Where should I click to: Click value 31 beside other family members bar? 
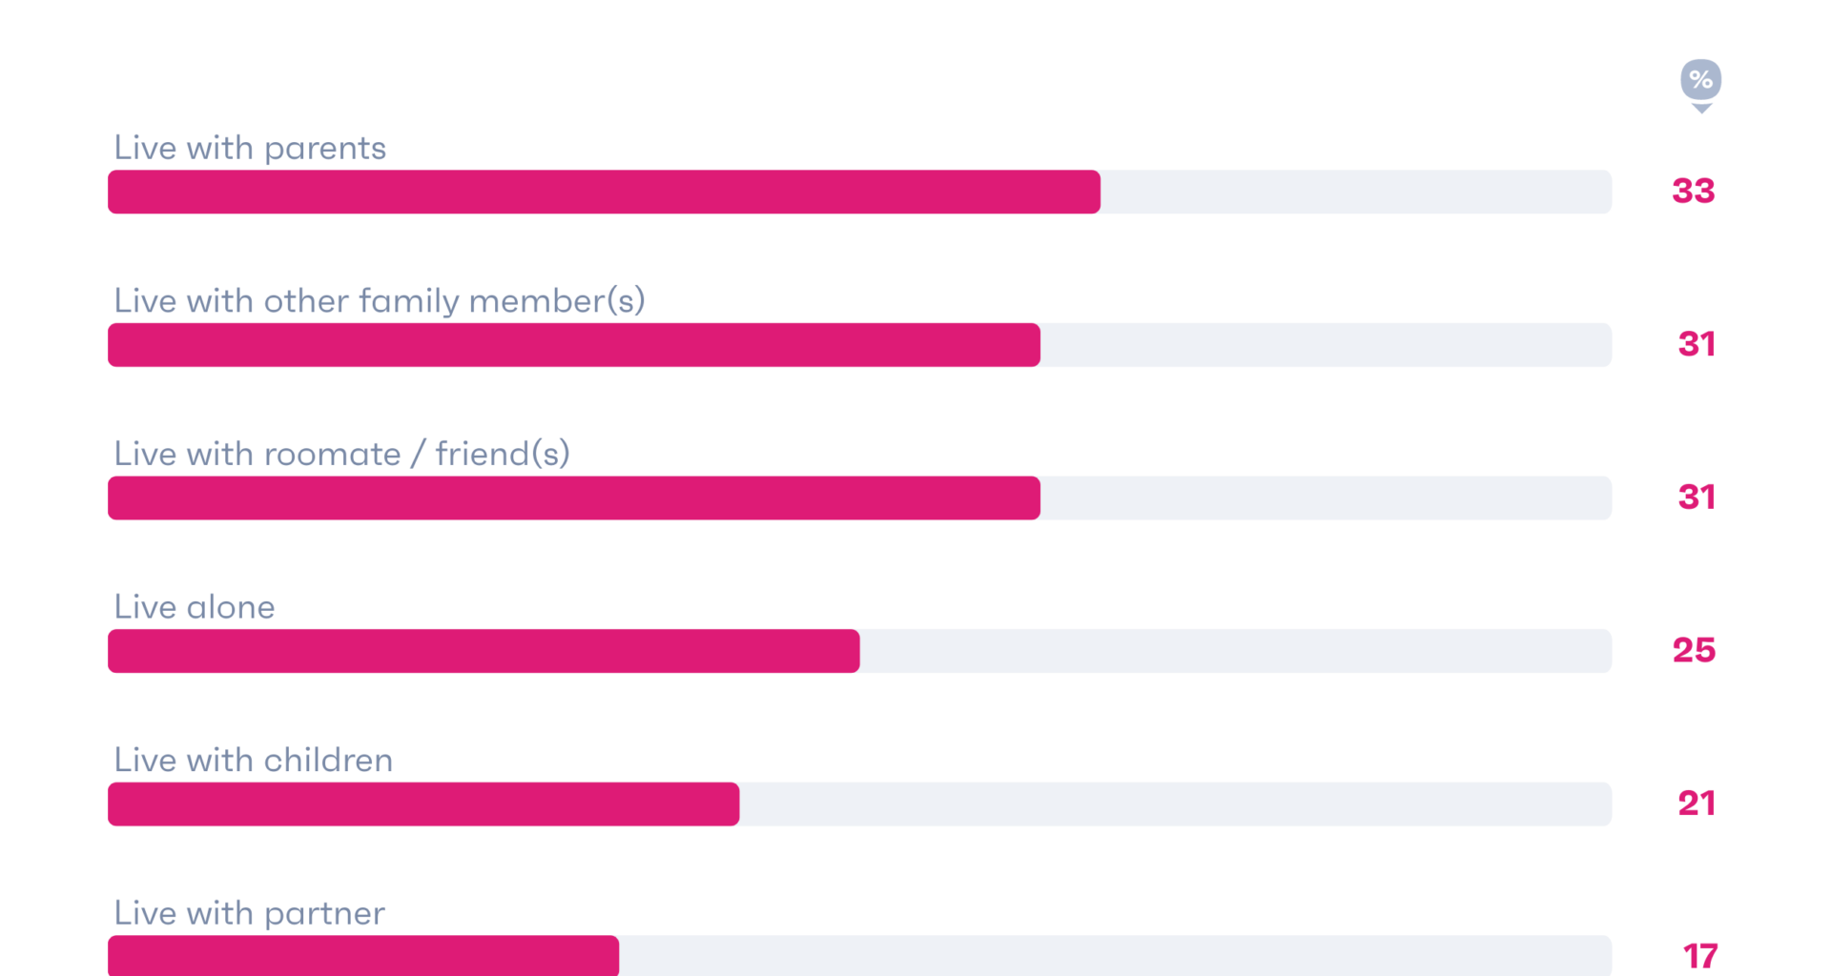pyautogui.click(x=1697, y=344)
